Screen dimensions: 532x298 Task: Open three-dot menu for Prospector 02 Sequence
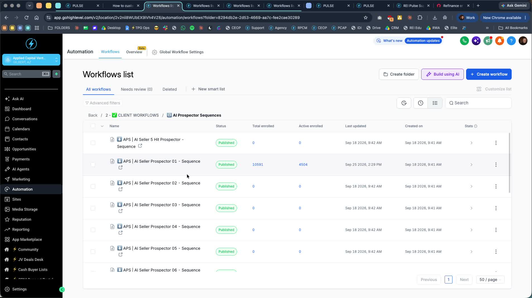[496, 186]
